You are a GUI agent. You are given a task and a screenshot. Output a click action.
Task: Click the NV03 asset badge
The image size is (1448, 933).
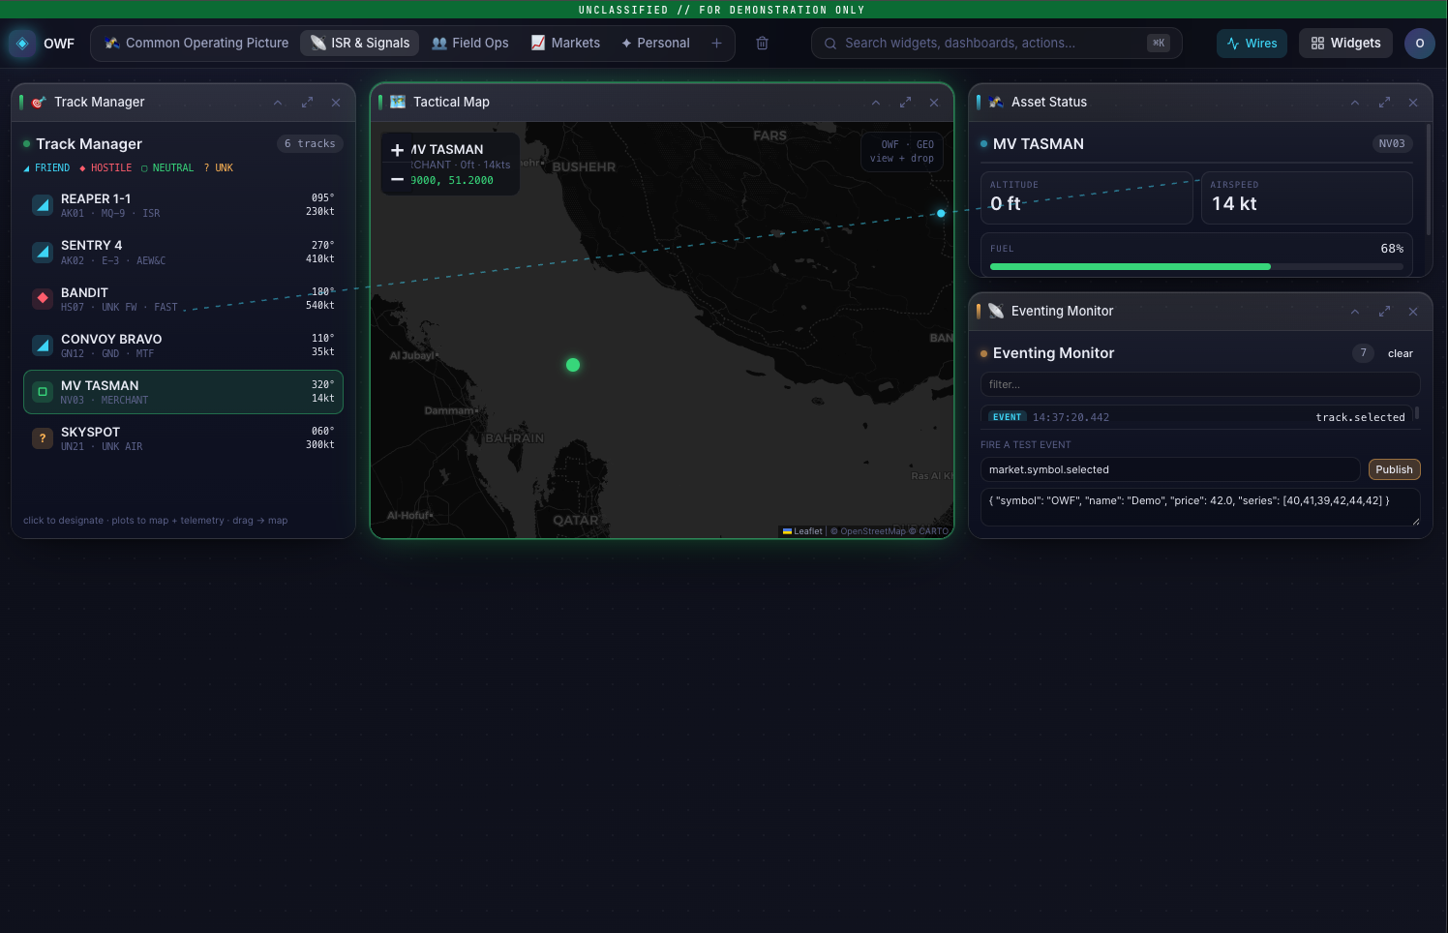[x=1392, y=143]
